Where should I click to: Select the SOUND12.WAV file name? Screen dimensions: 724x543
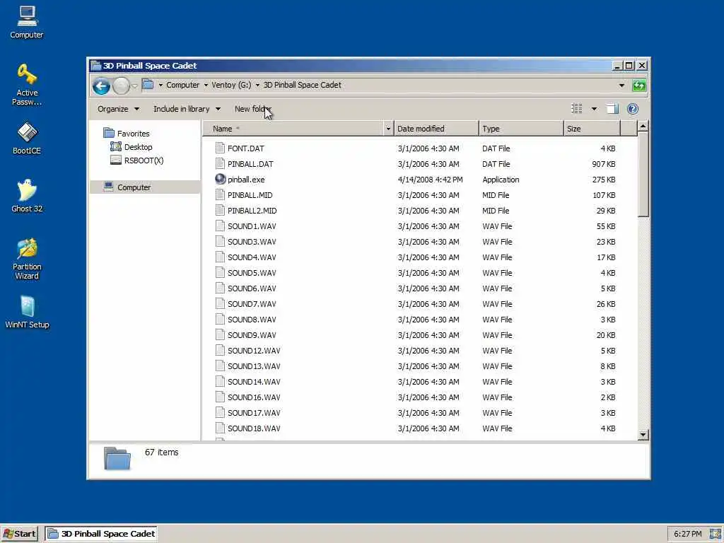point(254,351)
